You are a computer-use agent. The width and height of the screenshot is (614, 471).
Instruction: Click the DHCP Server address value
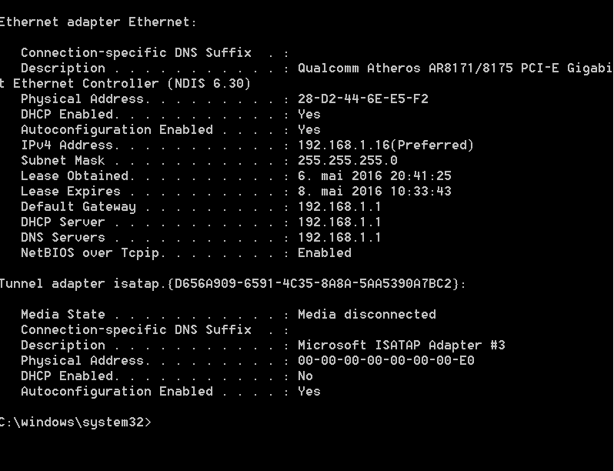(339, 222)
